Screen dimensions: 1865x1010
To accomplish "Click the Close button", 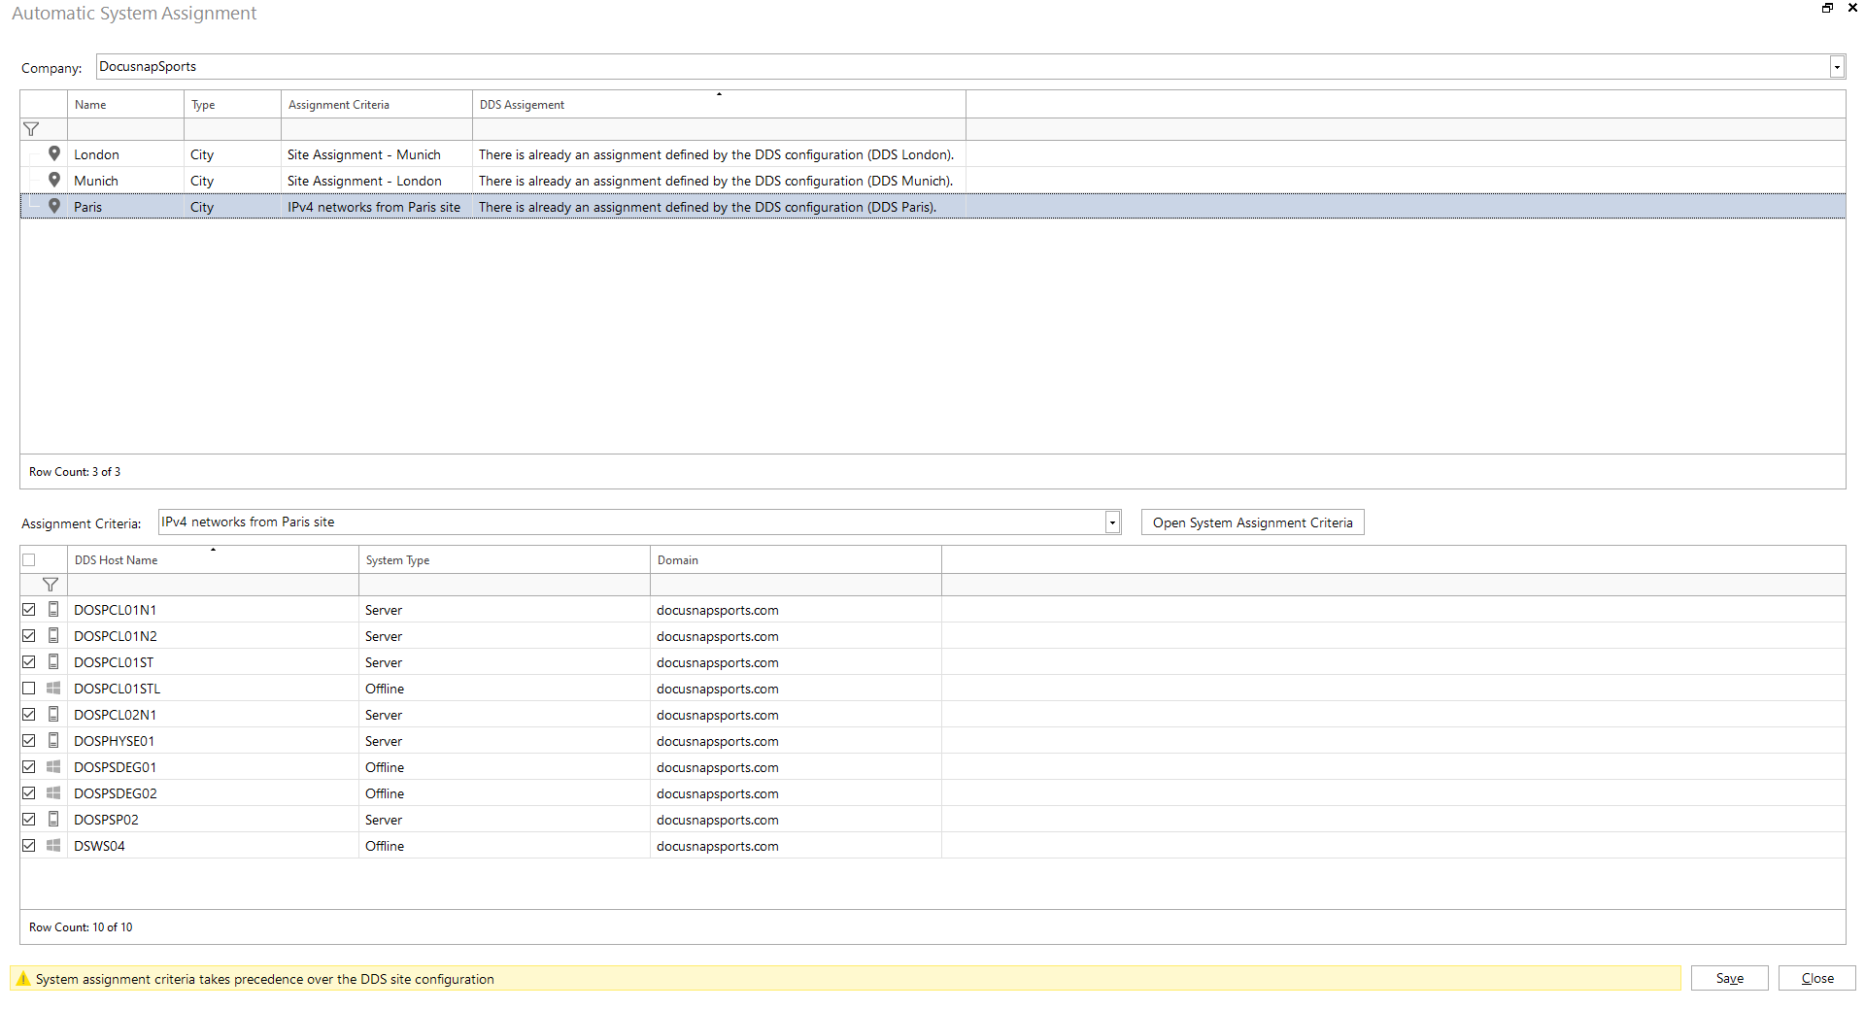I will point(1816,978).
